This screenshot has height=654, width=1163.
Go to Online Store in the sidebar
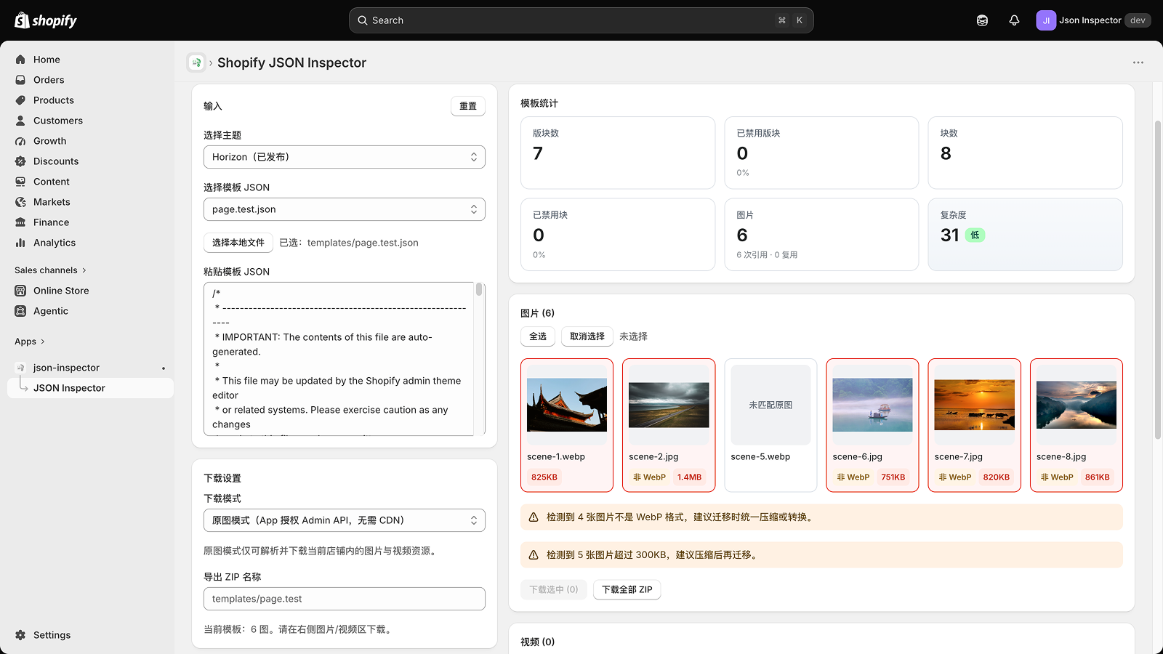[x=61, y=291]
